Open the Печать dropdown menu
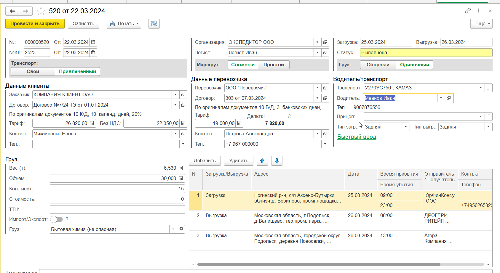Screen dimensions: 500x273 coord(124,24)
